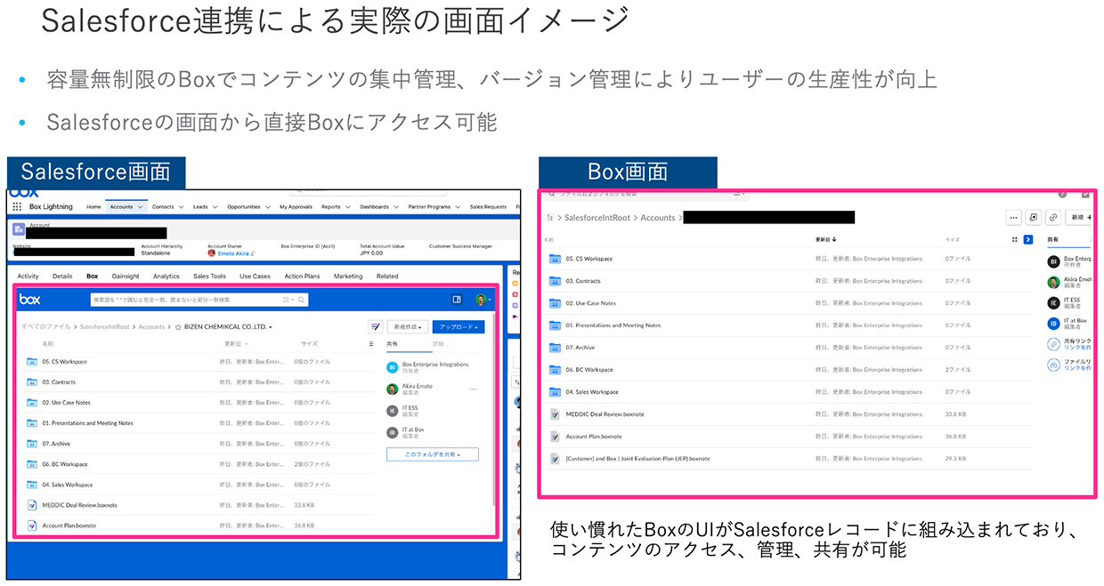Open the Sales Tools tab

tap(209, 277)
